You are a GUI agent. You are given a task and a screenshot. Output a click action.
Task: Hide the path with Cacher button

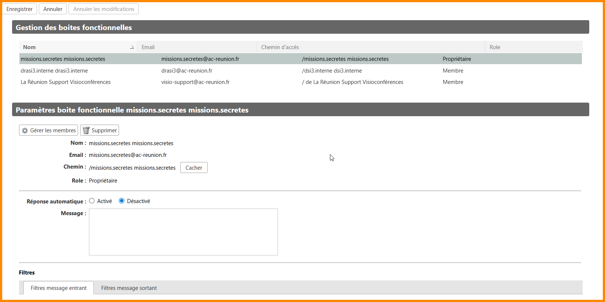point(194,168)
